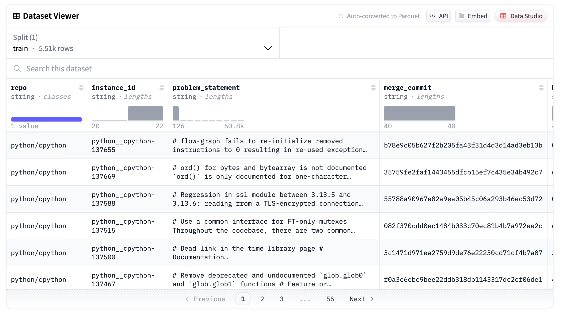Click inside the Search this dataset field

pos(59,68)
